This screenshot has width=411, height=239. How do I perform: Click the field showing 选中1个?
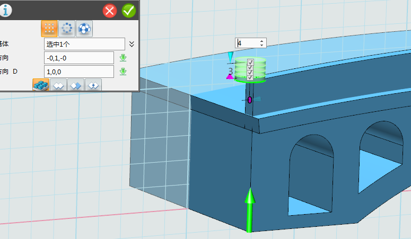coord(84,44)
